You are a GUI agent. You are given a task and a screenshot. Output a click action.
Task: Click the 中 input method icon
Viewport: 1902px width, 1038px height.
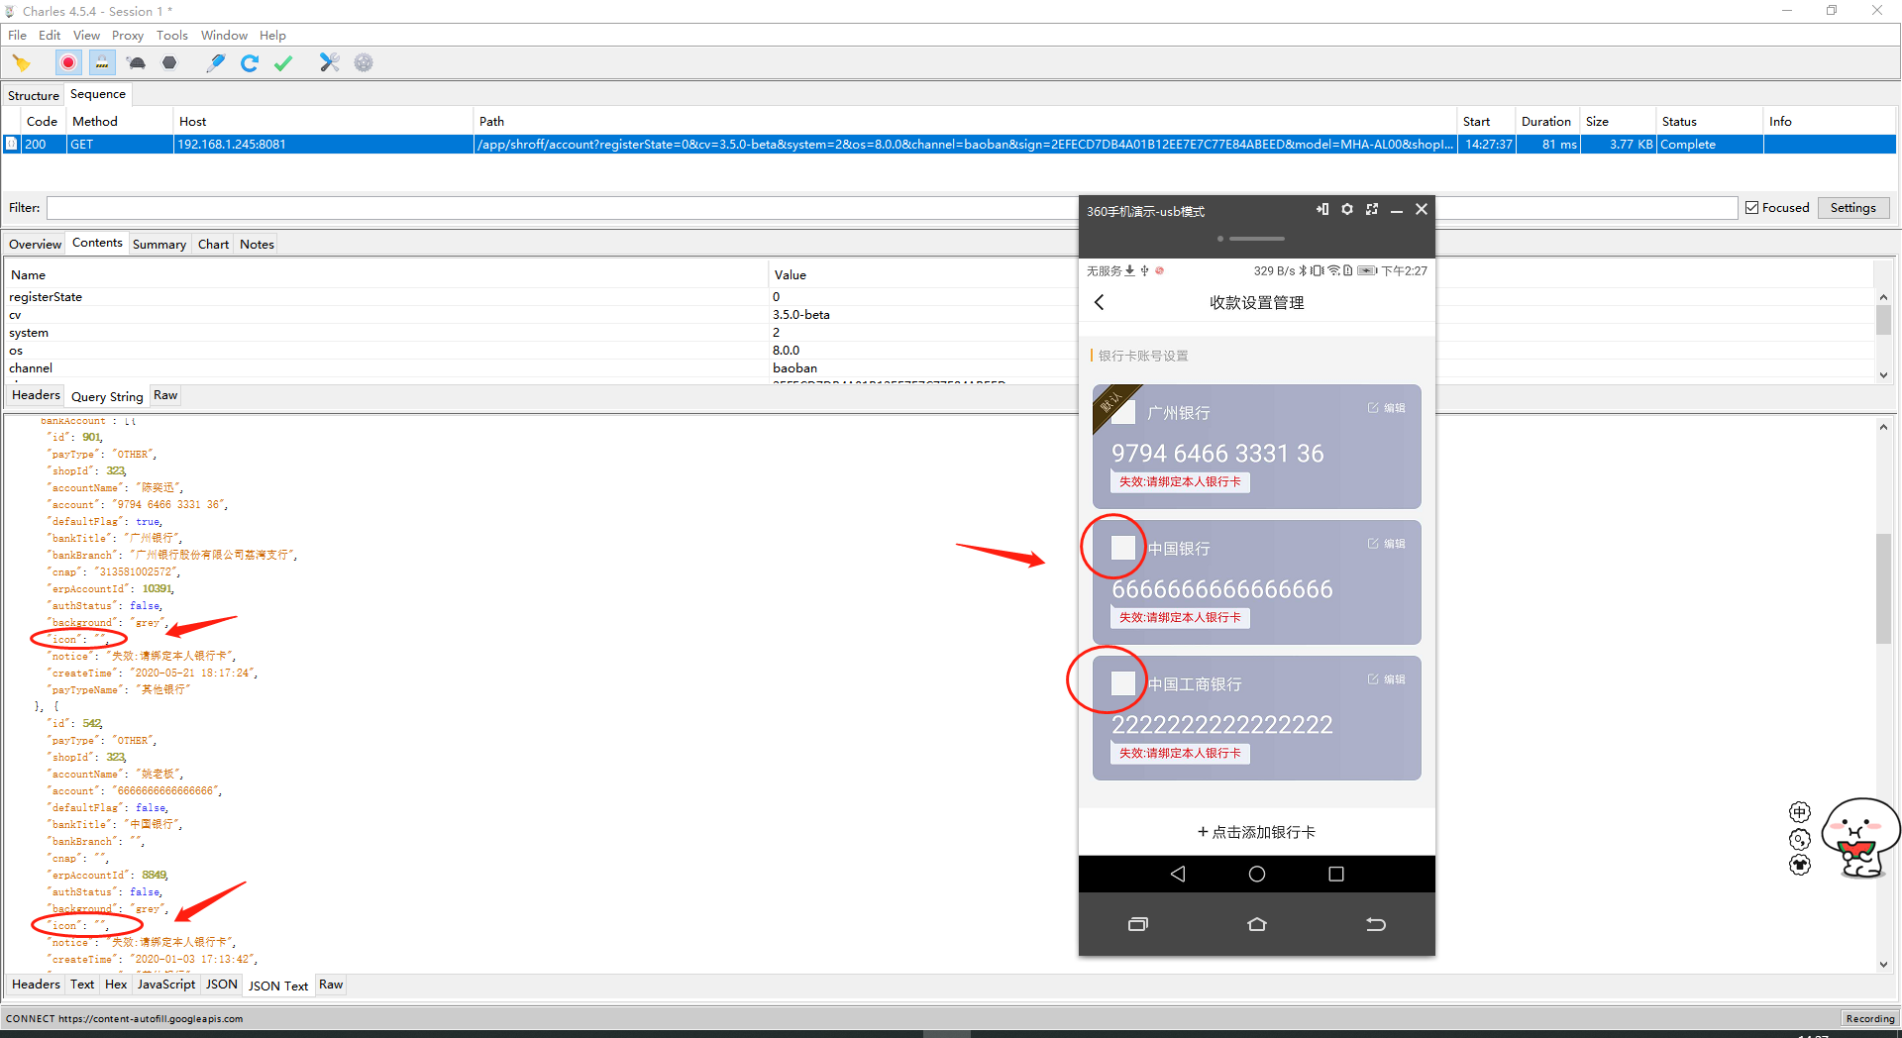point(1800,812)
